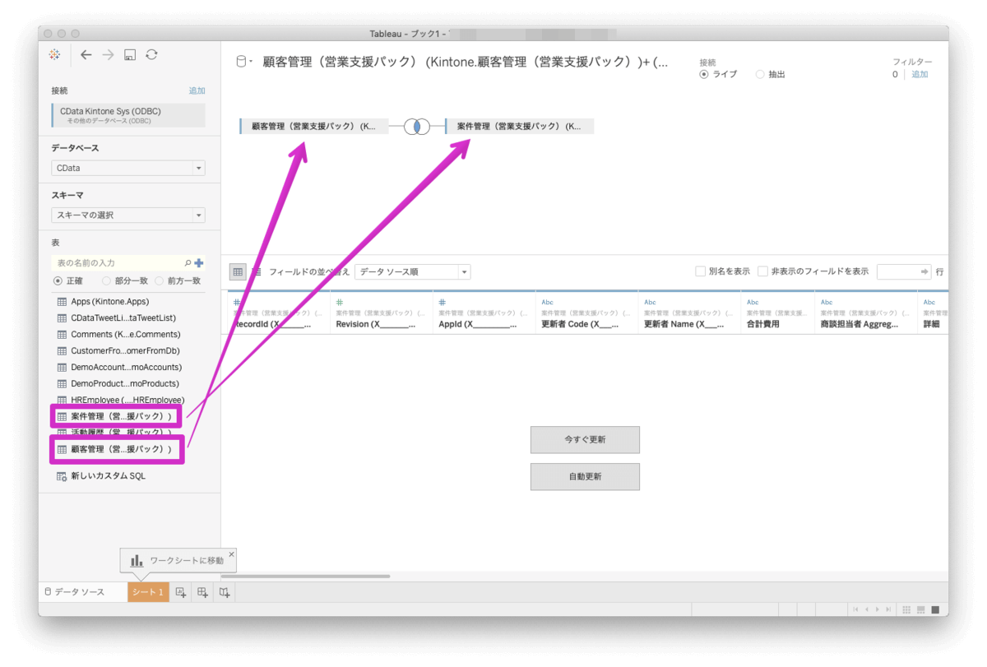Click the blue plus icon beside table search

pyautogui.click(x=198, y=263)
